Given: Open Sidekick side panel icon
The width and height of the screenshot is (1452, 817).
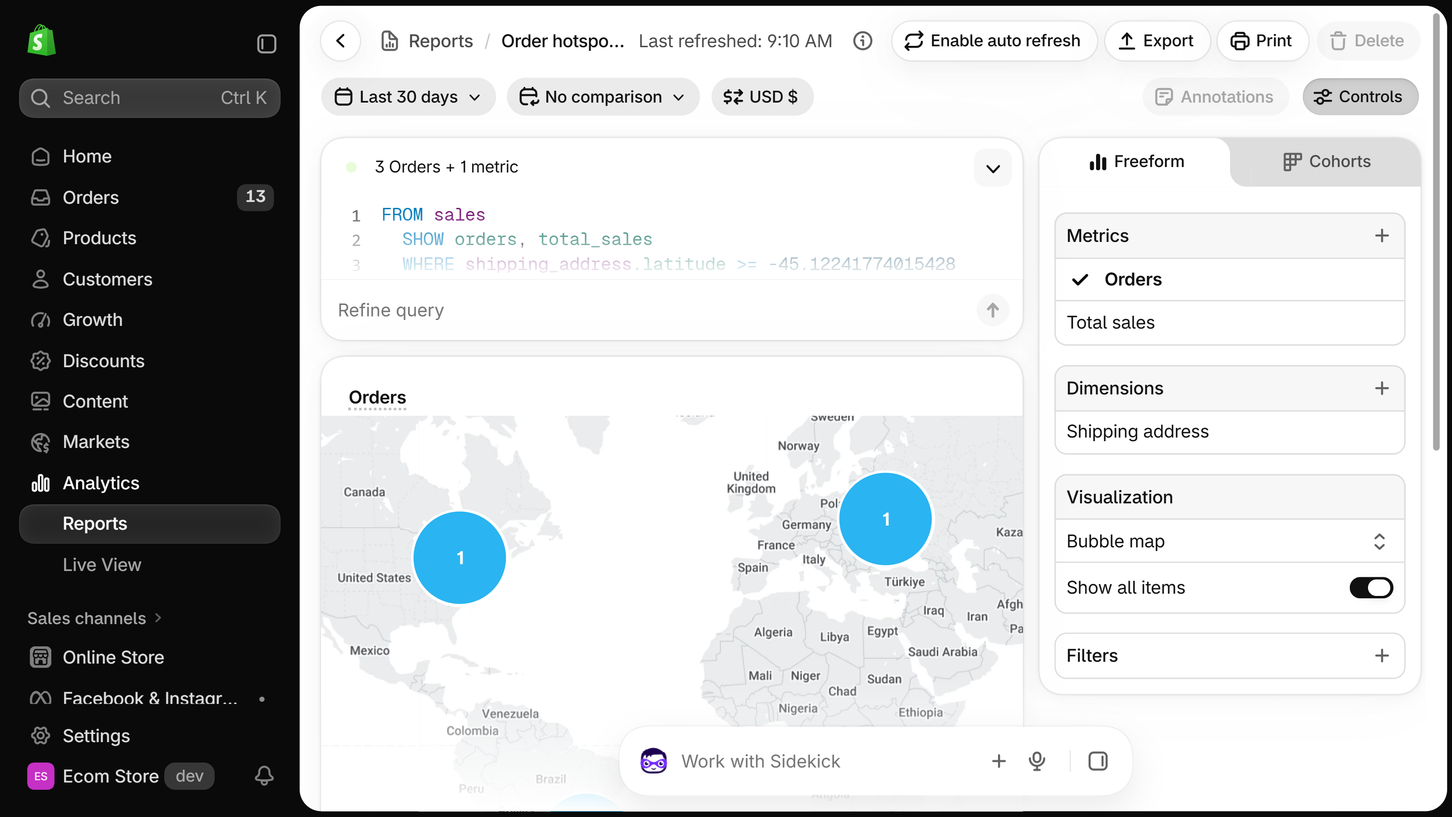Looking at the screenshot, I should coord(1097,761).
